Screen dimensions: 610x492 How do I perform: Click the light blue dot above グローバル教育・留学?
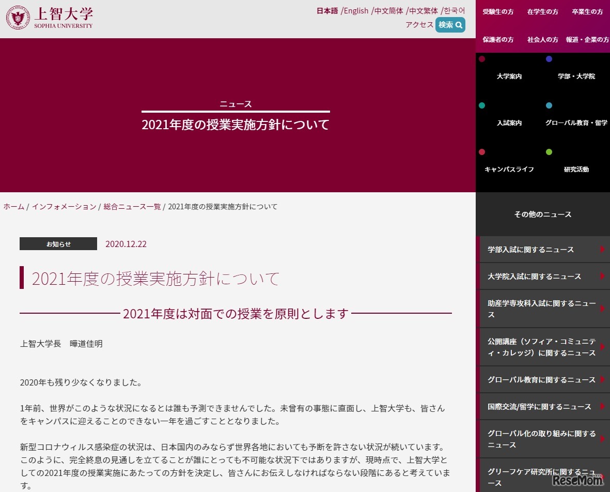click(x=549, y=105)
